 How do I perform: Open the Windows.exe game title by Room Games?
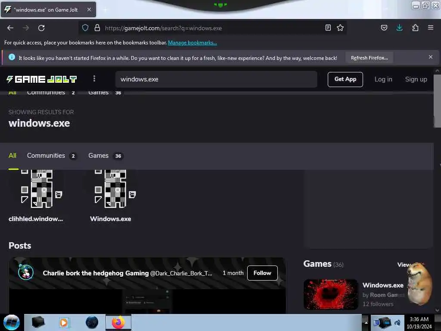(383, 285)
